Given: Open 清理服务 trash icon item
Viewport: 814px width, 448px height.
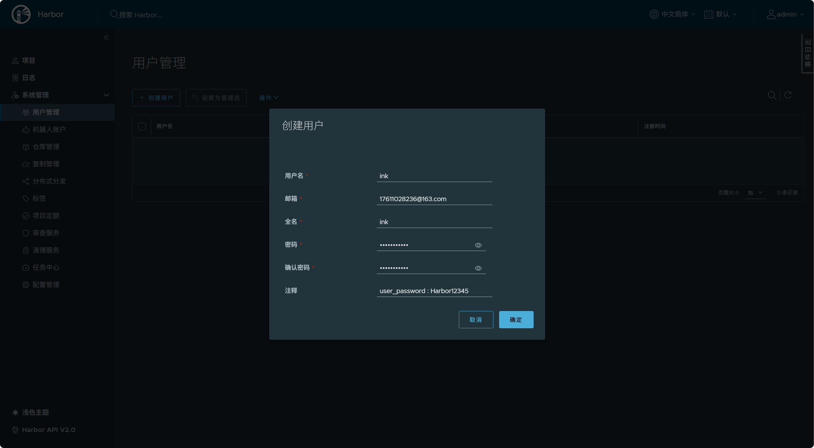Looking at the screenshot, I should pos(46,250).
